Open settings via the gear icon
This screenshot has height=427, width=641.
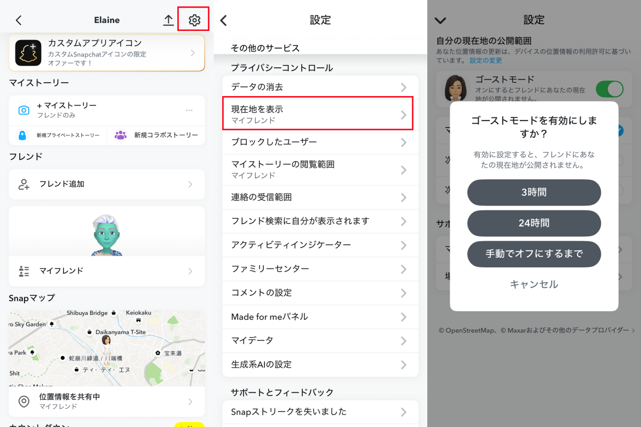click(x=194, y=20)
